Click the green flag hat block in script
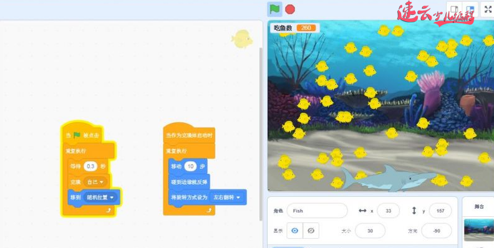The width and height of the screenshot is (494, 248). tap(82, 135)
